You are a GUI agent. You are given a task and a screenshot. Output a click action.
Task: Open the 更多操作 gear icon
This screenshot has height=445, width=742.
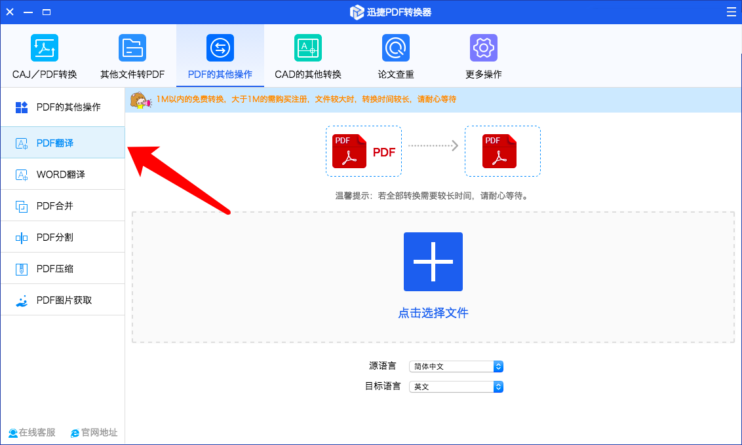tap(484, 48)
